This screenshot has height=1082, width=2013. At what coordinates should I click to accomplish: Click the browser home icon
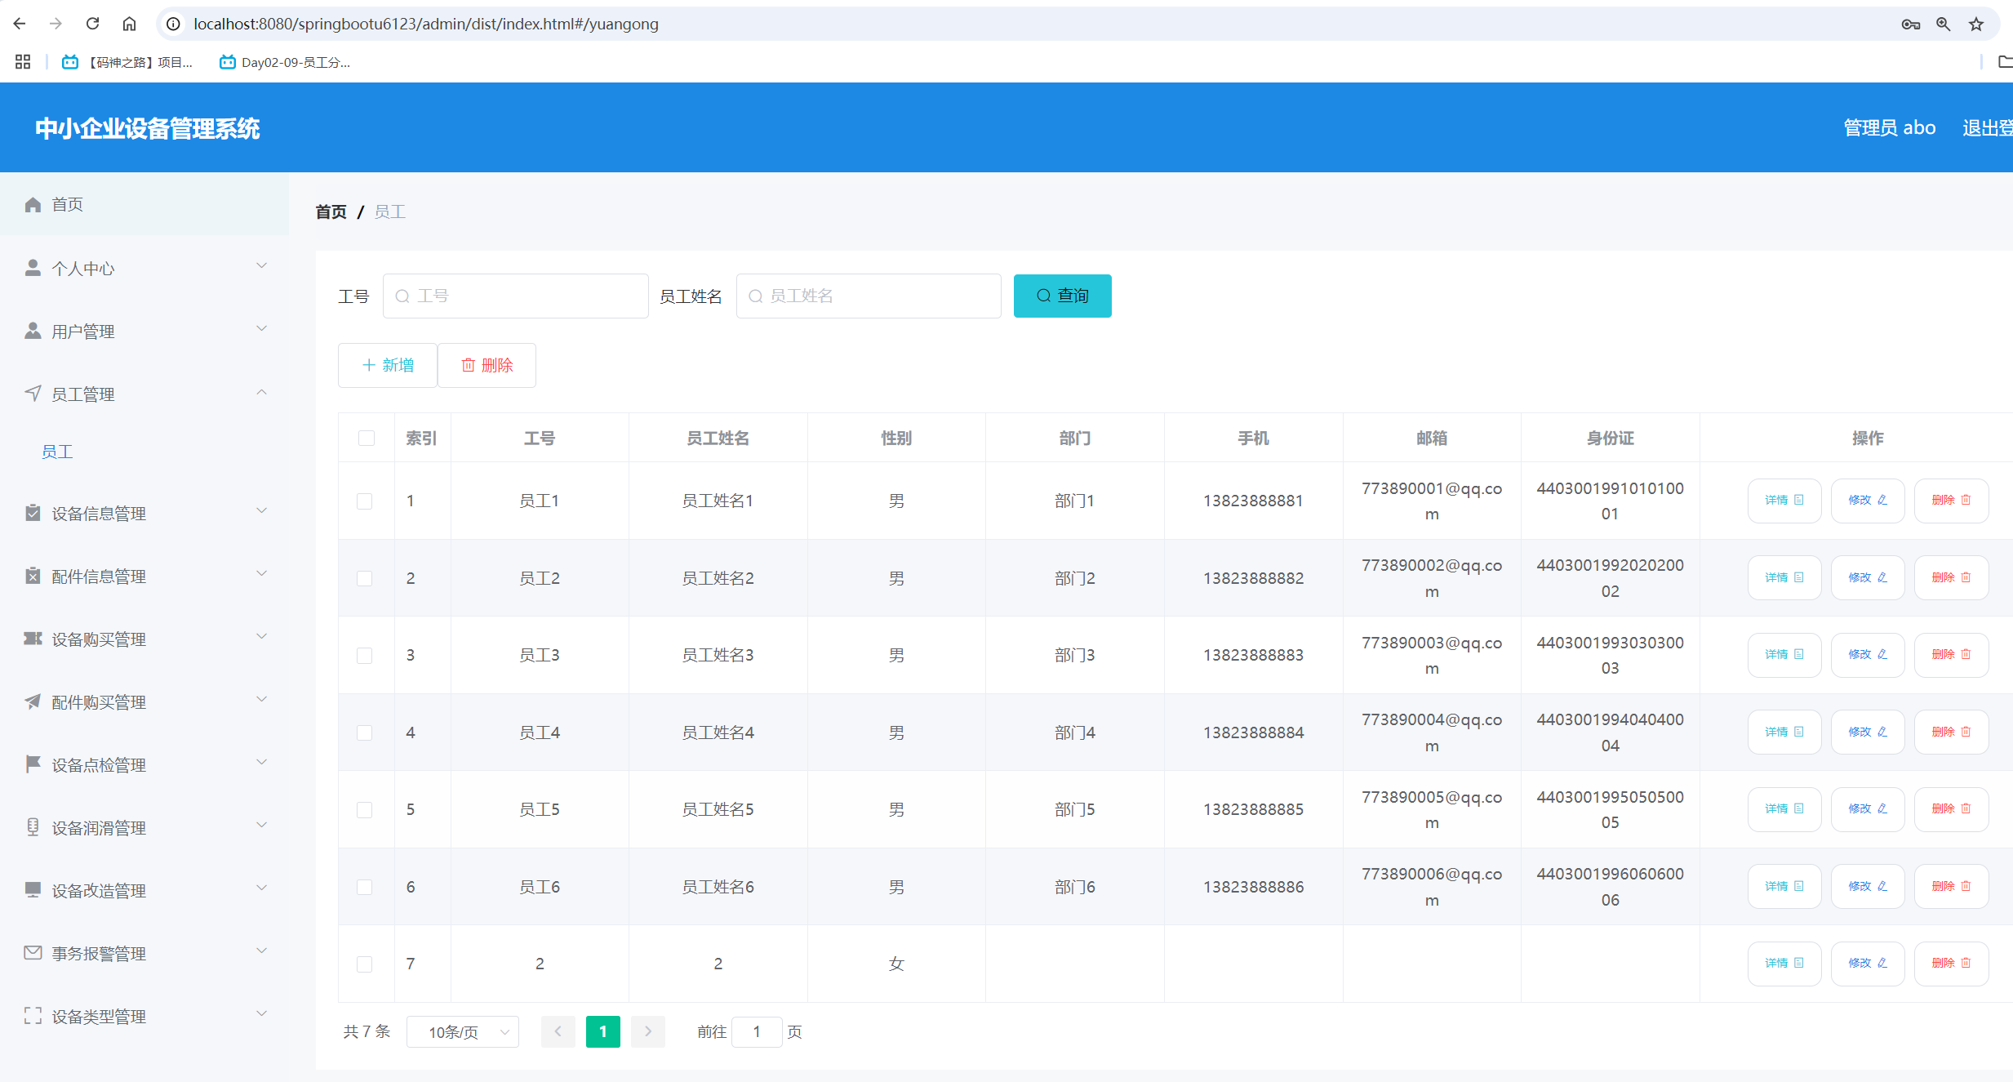coord(129,24)
